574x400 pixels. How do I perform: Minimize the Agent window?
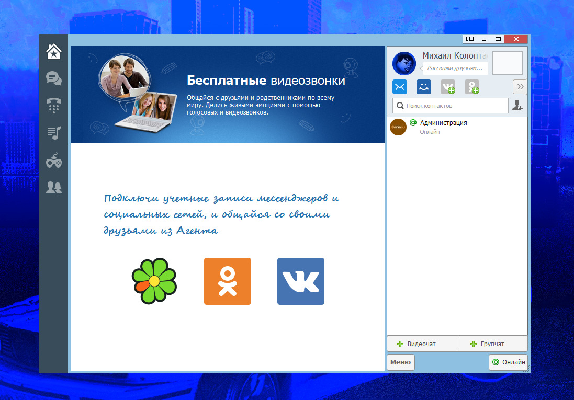click(484, 39)
